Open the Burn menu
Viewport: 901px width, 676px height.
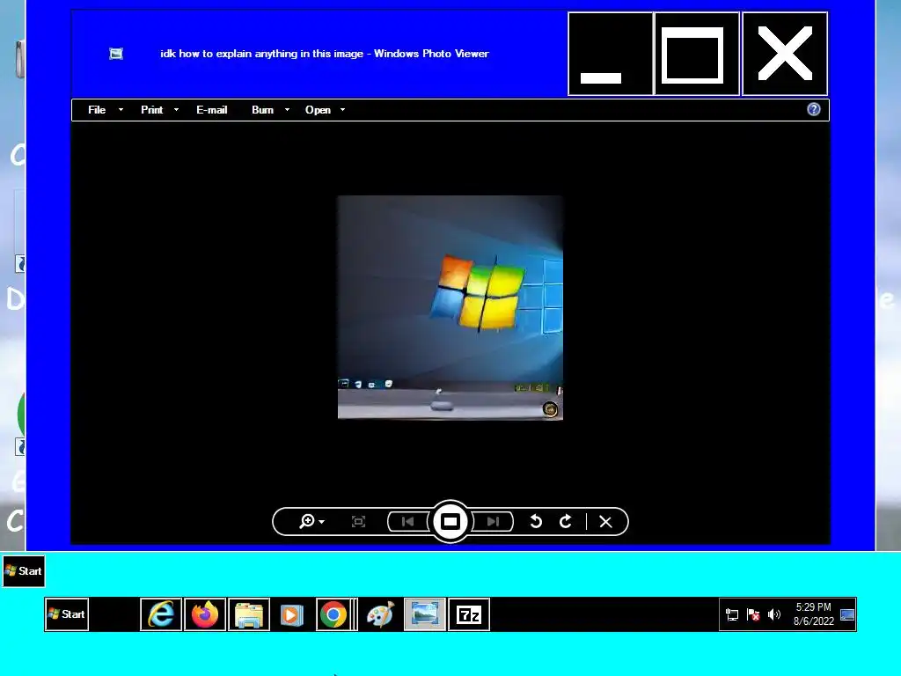pyautogui.click(x=262, y=110)
